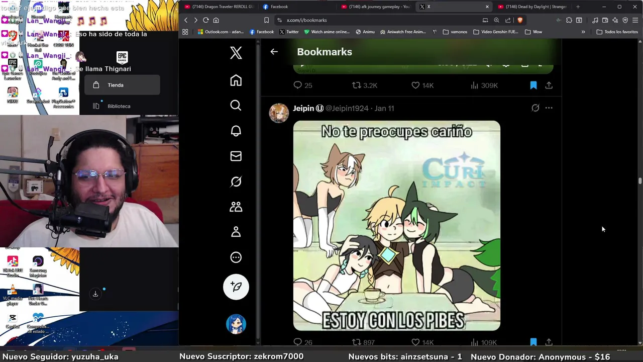Like the top post with 3.2K reposts

[x=422, y=85]
